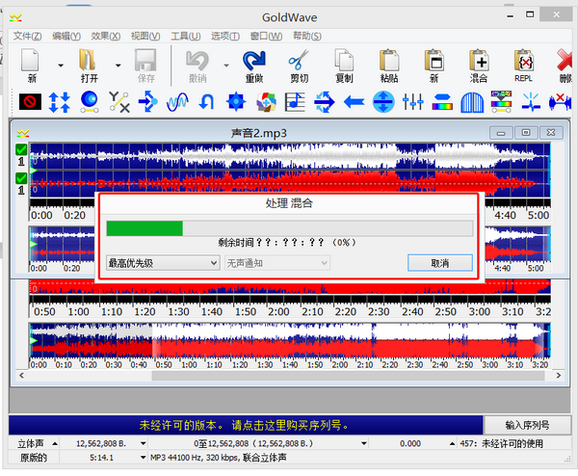Open the dropdown arrow beside New (新)
Screen dimensions: 578x476
click(x=61, y=66)
